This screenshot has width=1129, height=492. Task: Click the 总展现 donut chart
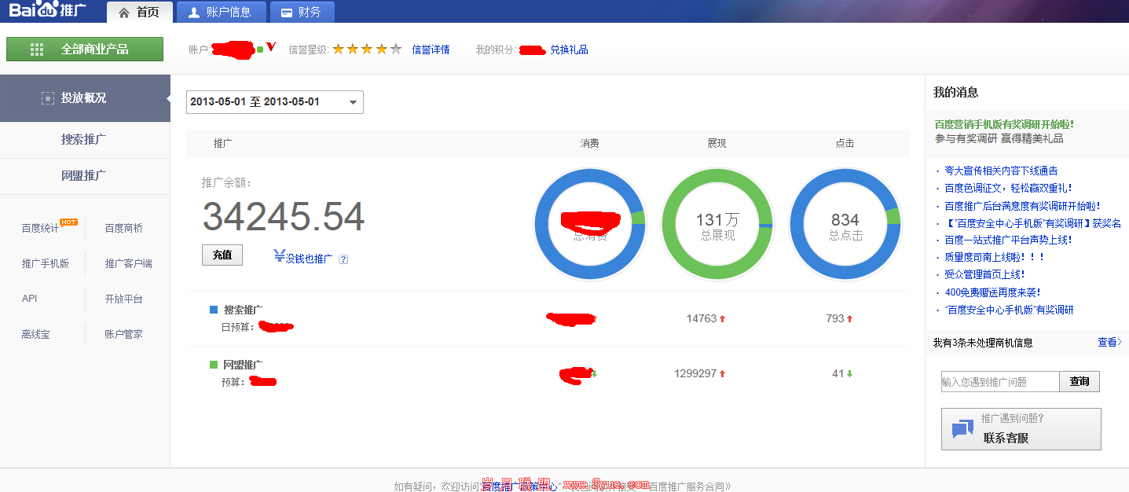coord(717,224)
